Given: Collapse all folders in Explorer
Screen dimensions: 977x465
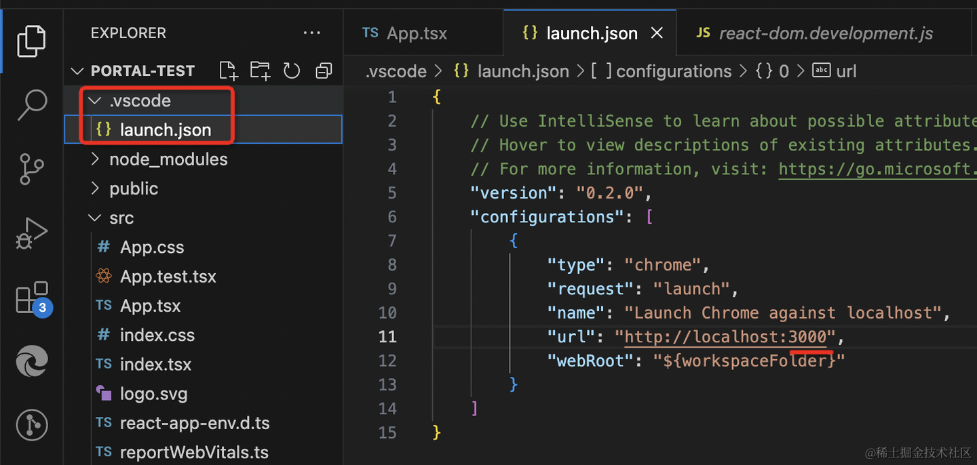Looking at the screenshot, I should coord(324,70).
